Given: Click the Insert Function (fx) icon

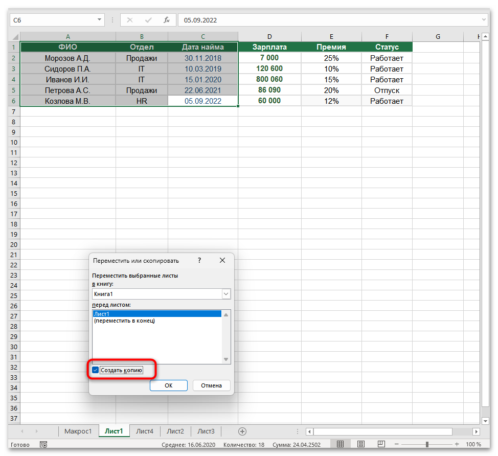Looking at the screenshot, I should click(x=166, y=20).
